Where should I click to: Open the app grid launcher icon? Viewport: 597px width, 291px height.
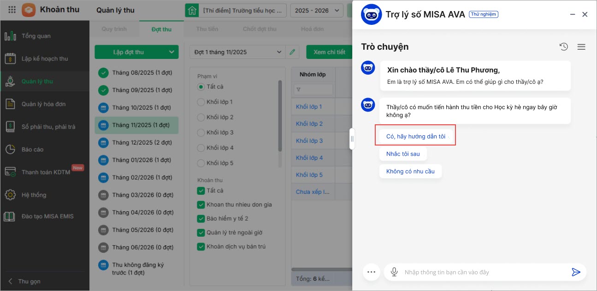[x=12, y=10]
